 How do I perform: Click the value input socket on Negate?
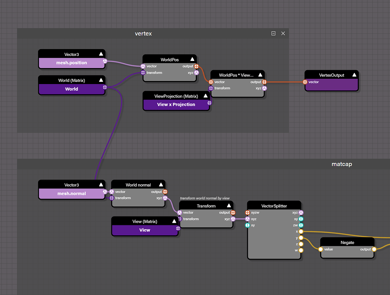(321, 249)
